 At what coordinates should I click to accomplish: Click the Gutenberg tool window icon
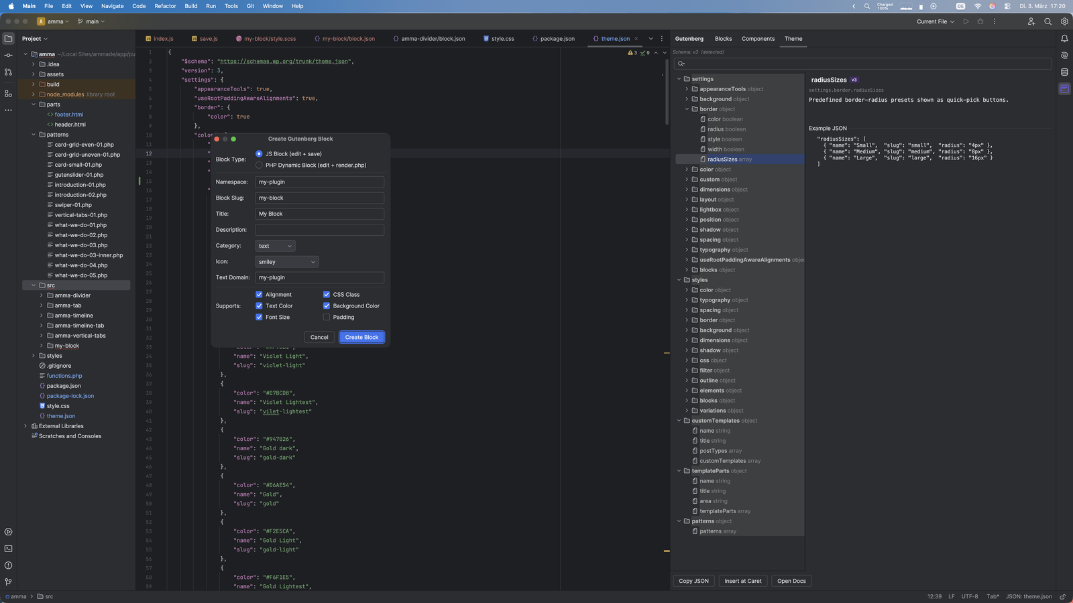tap(1064, 89)
